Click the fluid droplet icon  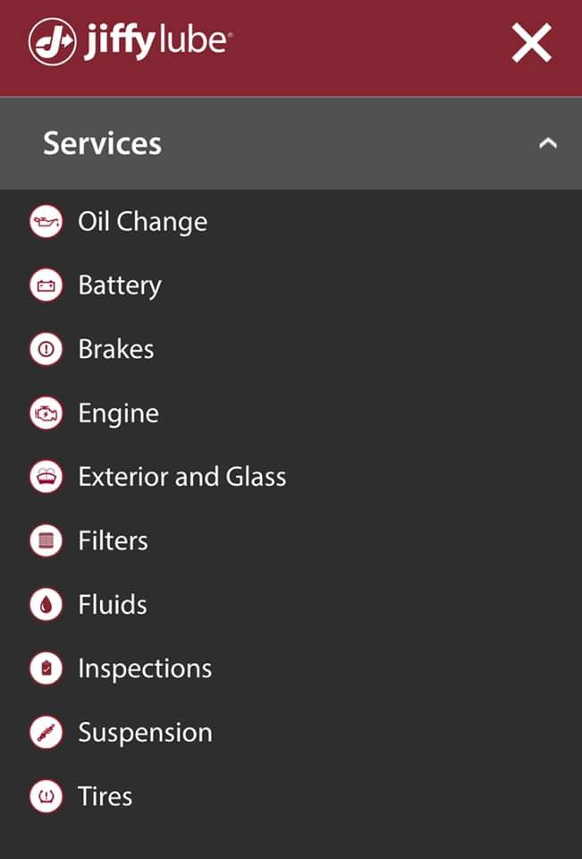coord(46,605)
